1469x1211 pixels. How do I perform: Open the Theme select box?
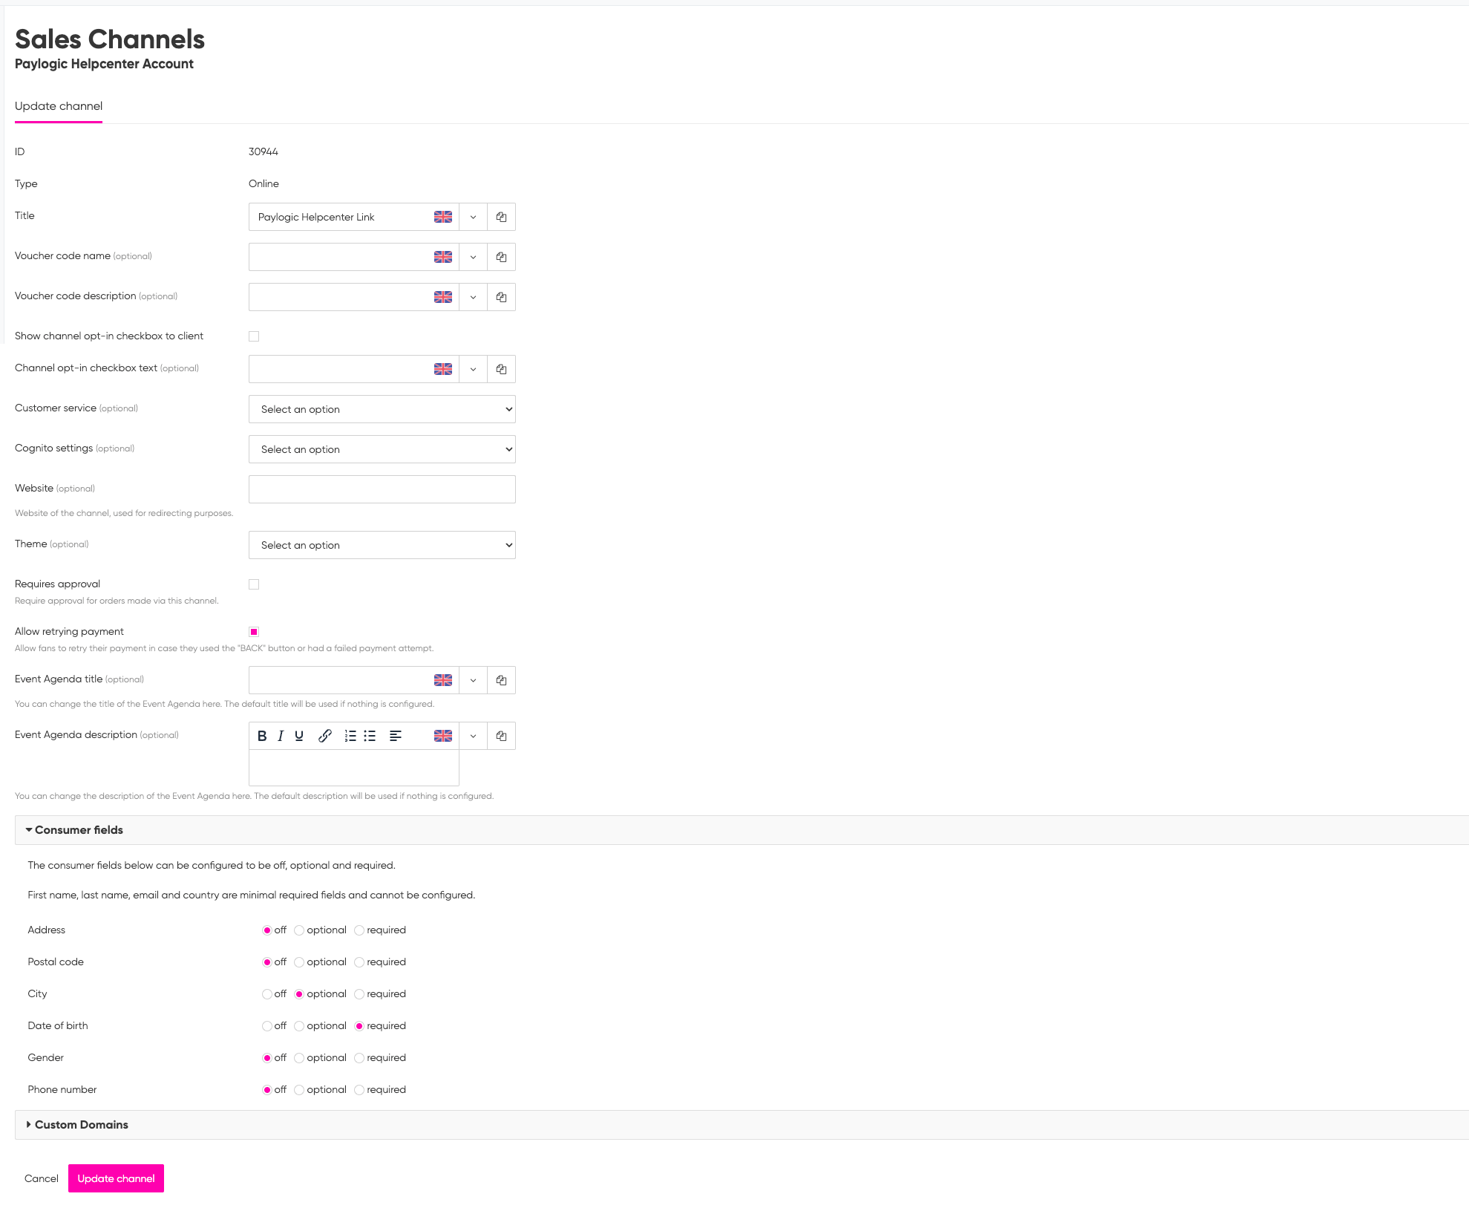click(382, 545)
